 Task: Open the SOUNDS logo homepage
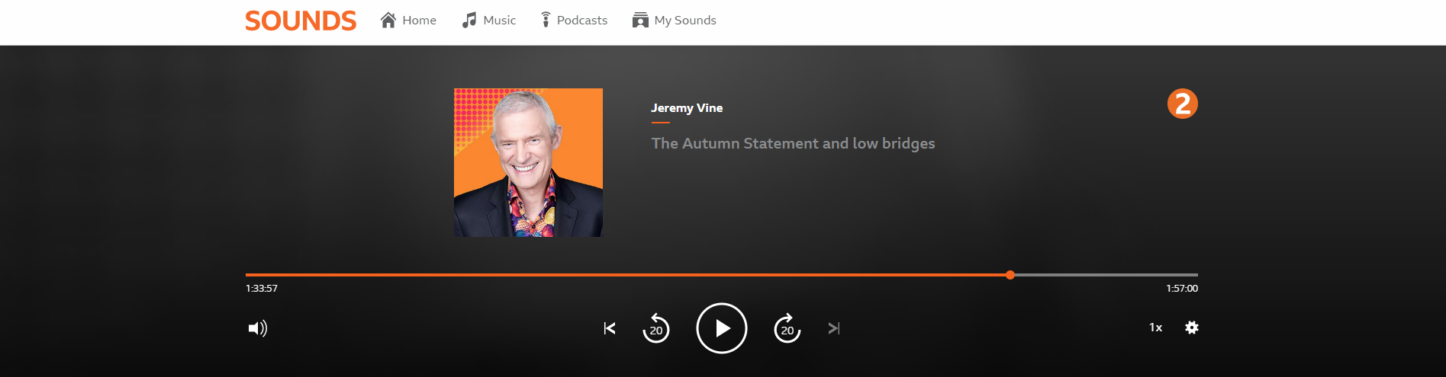[x=301, y=21]
